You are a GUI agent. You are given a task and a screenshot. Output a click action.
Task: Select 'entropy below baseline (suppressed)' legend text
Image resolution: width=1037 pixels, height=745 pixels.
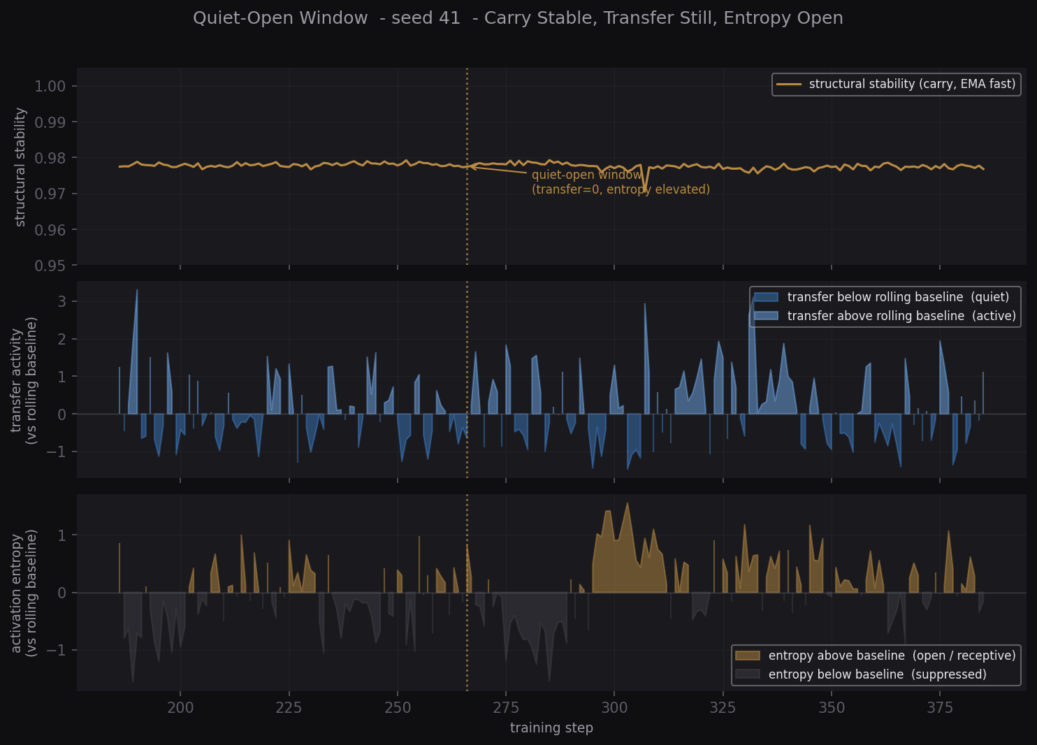coord(877,674)
